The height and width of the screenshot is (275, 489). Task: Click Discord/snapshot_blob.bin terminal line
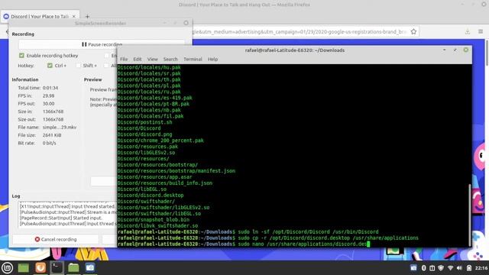pos(153,219)
